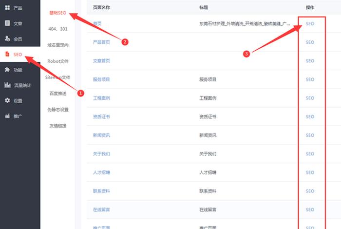The height and width of the screenshot is (229, 341).
Task: Click the 会员 user icon in the sidebar
Action: coord(7,38)
